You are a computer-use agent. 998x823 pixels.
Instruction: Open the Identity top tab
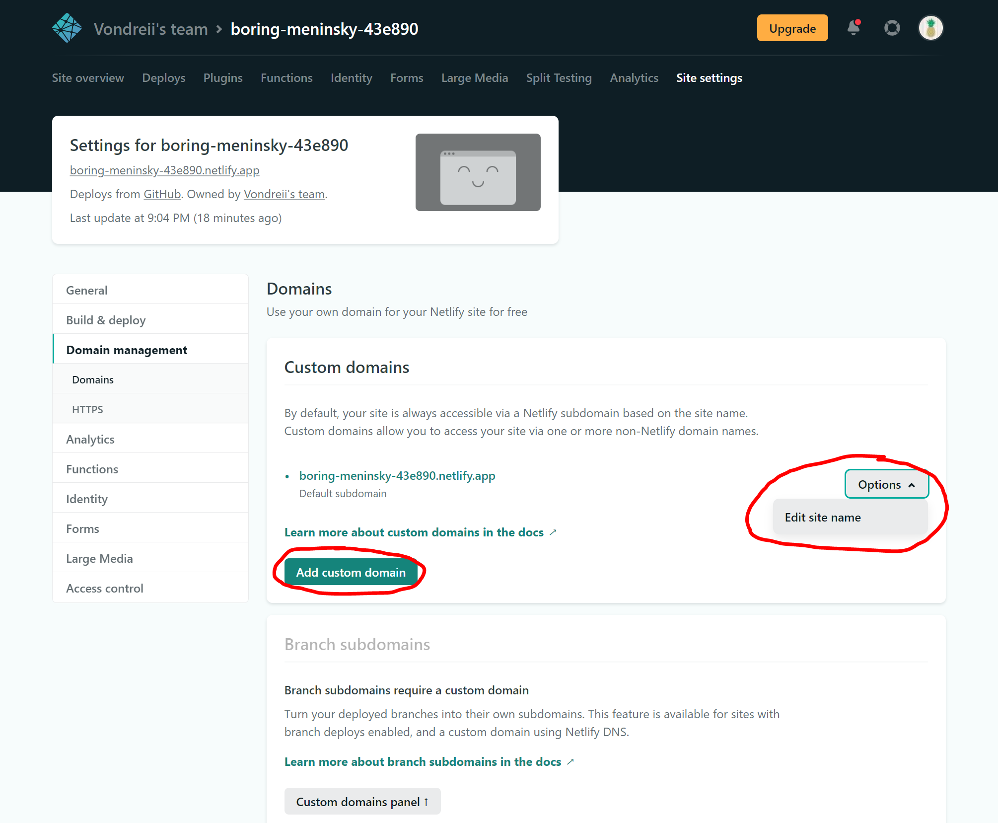(352, 78)
